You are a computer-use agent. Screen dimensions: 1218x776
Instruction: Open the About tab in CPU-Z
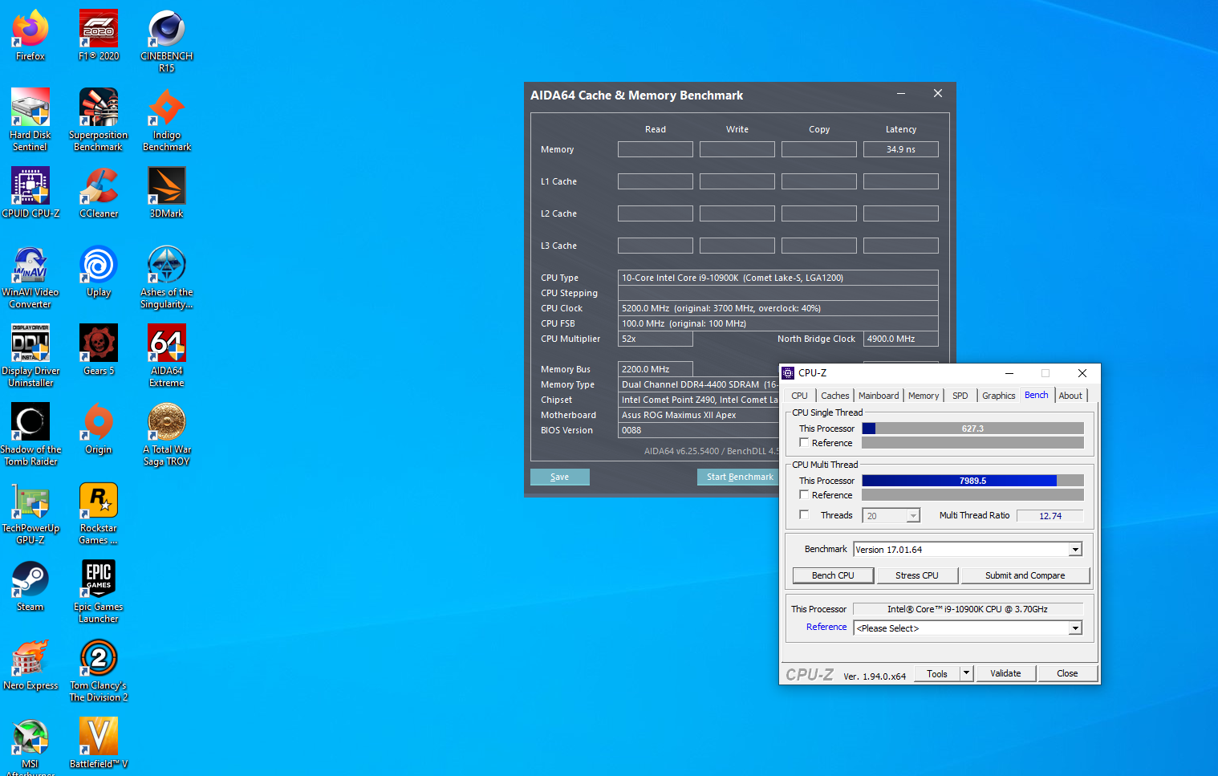point(1070,396)
